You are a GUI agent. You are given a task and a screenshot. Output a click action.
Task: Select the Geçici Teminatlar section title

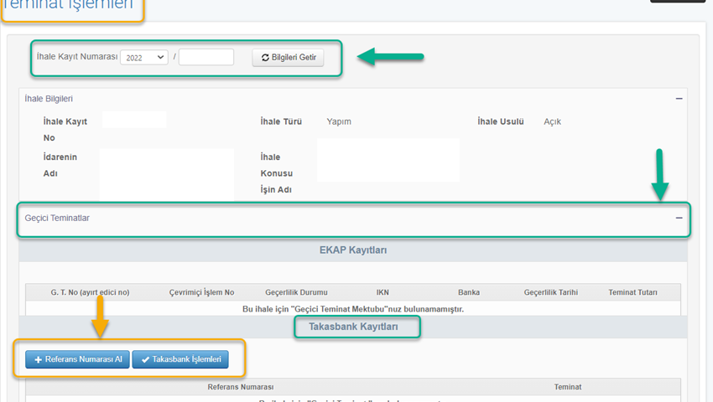pyautogui.click(x=57, y=218)
